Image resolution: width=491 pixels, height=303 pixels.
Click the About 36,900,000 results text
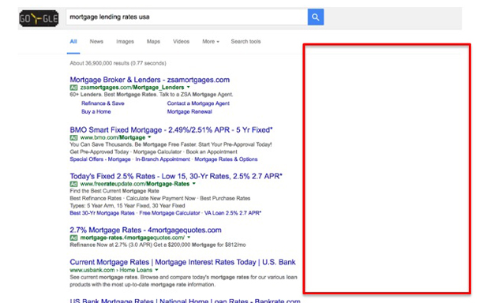118,63
